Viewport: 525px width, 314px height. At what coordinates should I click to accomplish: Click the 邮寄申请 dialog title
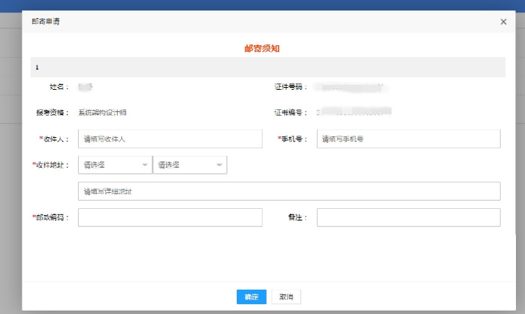pyautogui.click(x=46, y=22)
